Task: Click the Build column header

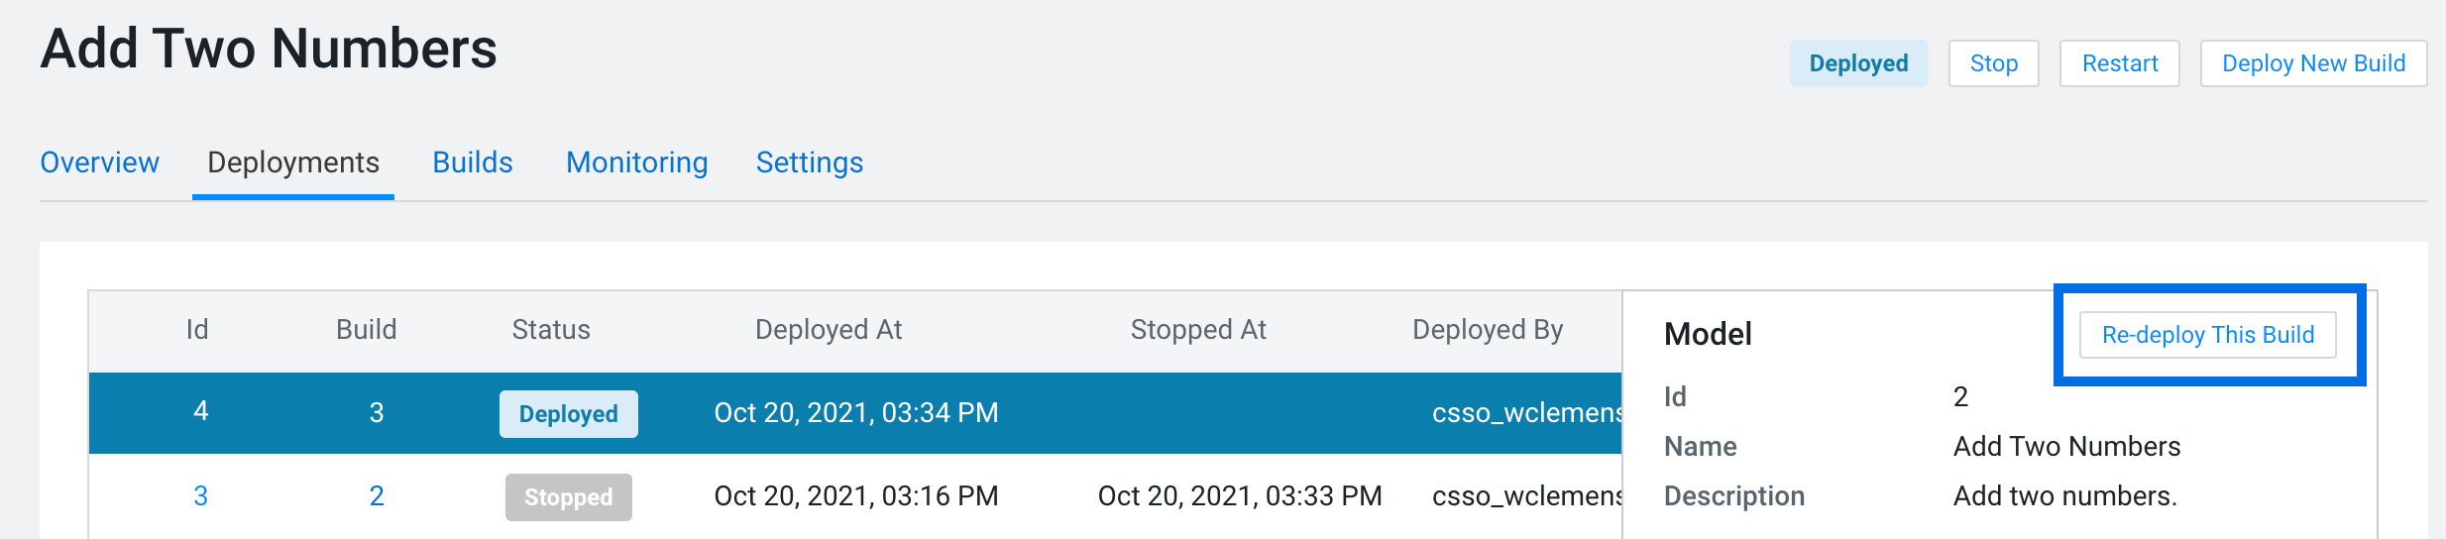Action: [367, 330]
